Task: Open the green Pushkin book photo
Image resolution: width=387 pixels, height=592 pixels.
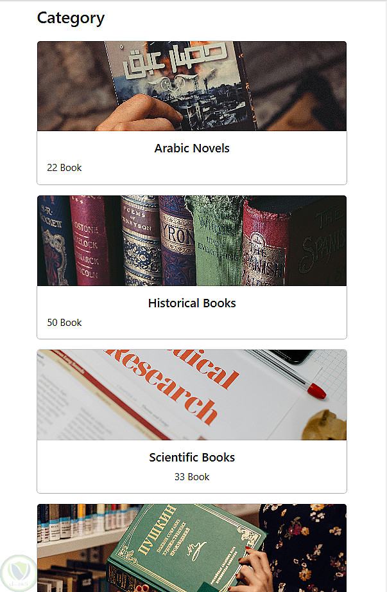Action: click(192, 548)
